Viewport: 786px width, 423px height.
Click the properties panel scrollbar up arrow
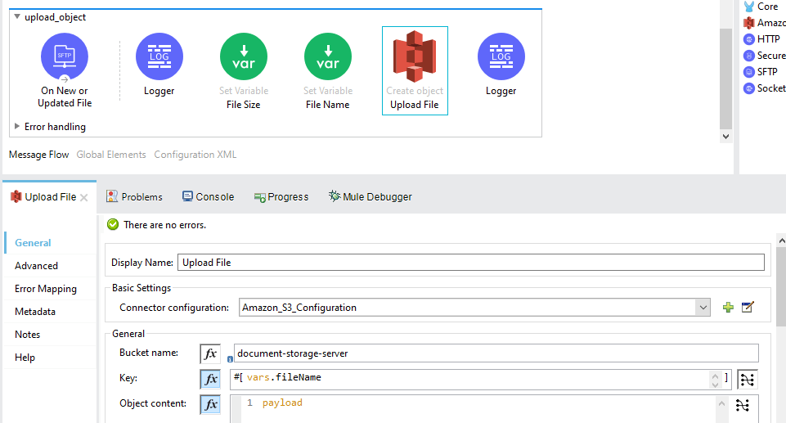tap(781, 241)
